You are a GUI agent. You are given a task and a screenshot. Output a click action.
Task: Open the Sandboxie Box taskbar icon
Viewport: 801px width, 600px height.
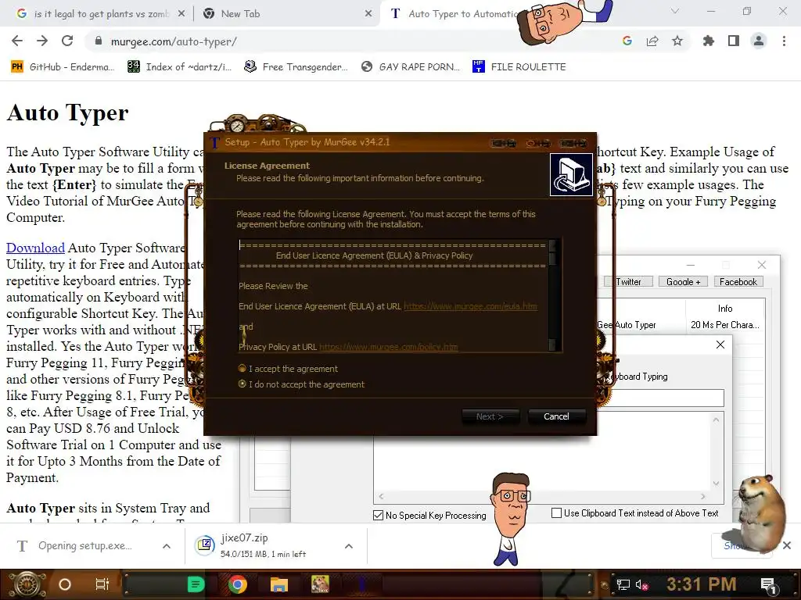click(x=320, y=584)
